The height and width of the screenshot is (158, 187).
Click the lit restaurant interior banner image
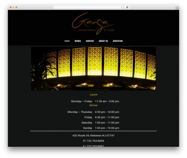(x=93, y=69)
